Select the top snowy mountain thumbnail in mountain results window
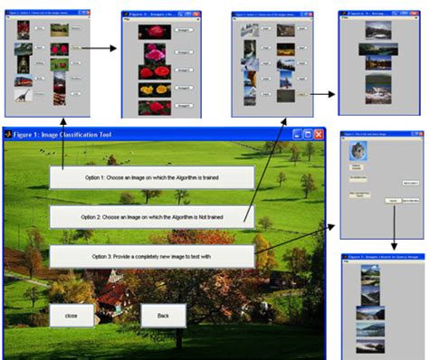 378,31
